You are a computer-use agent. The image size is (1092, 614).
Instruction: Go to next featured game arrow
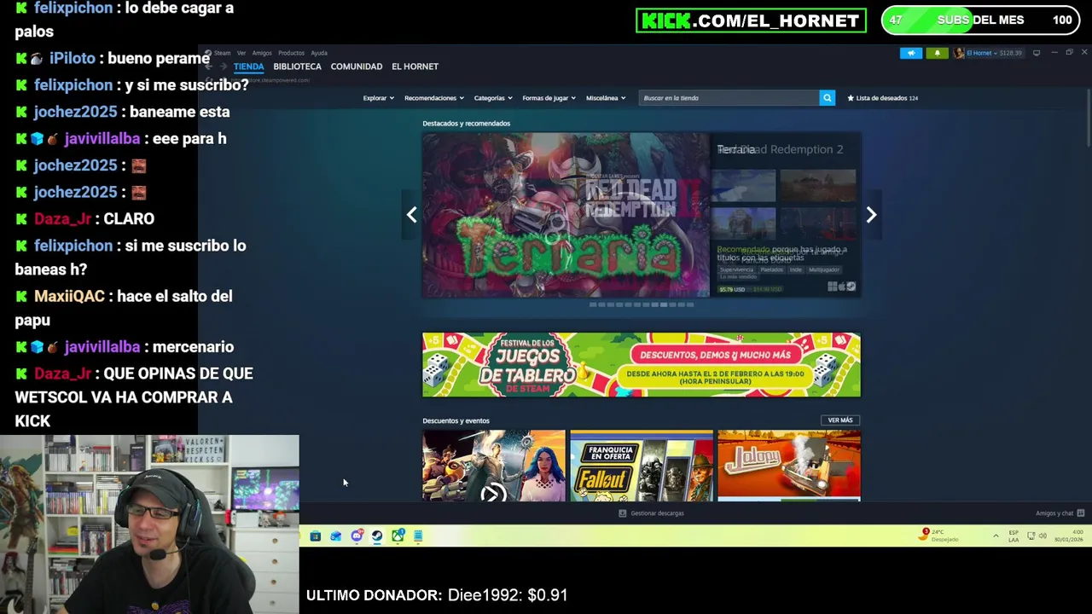pos(871,215)
